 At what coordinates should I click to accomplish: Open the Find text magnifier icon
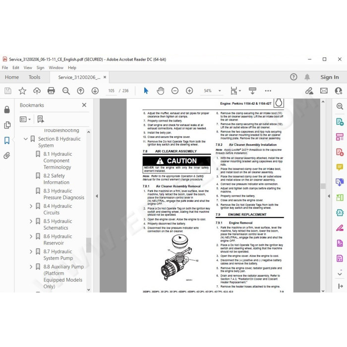pyautogui.click(x=66, y=91)
